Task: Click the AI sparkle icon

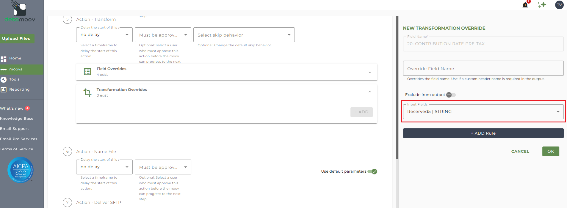Action: (x=542, y=5)
